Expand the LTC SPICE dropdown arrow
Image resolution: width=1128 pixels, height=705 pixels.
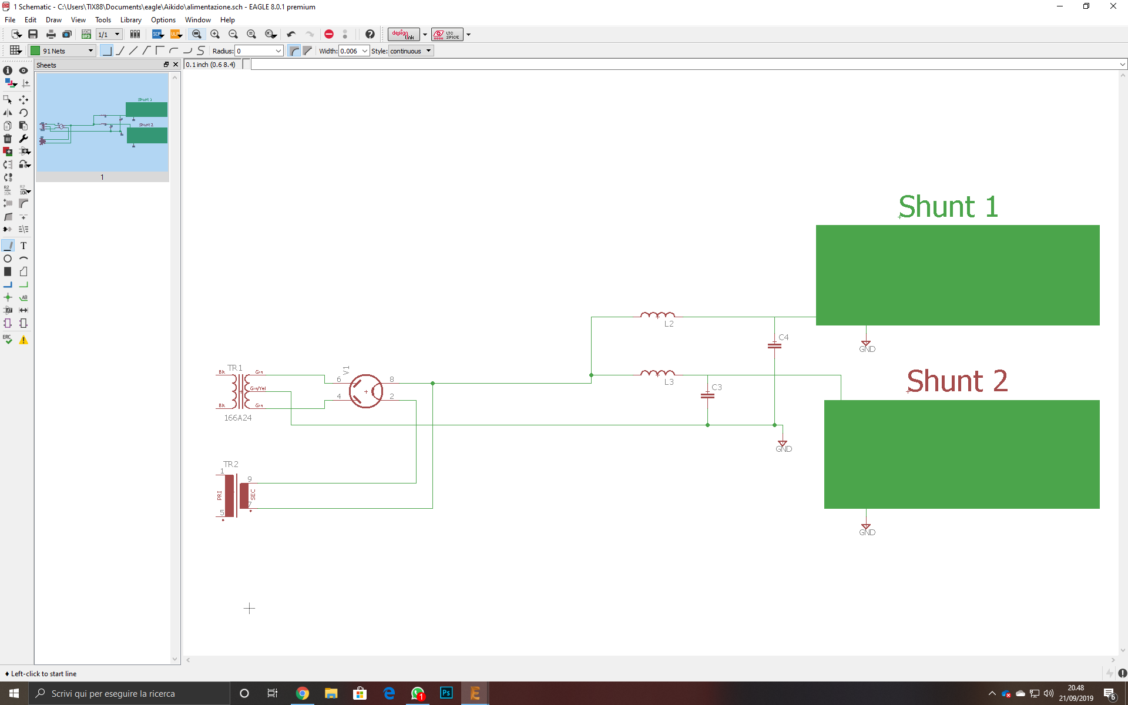click(x=468, y=34)
